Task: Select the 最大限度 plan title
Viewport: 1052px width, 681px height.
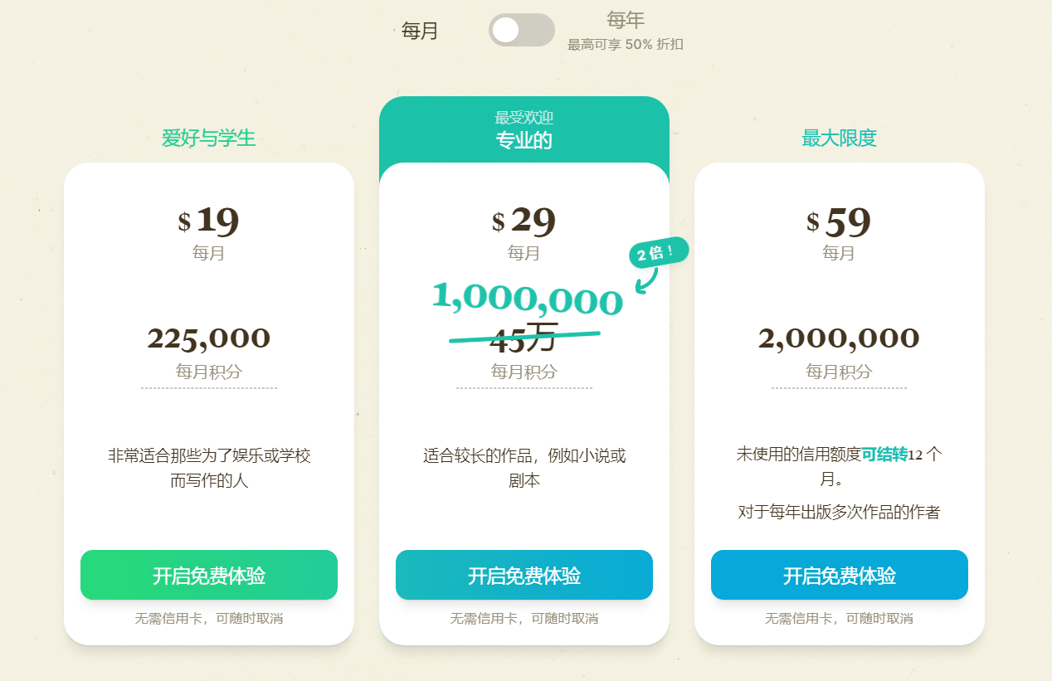Action: point(839,139)
